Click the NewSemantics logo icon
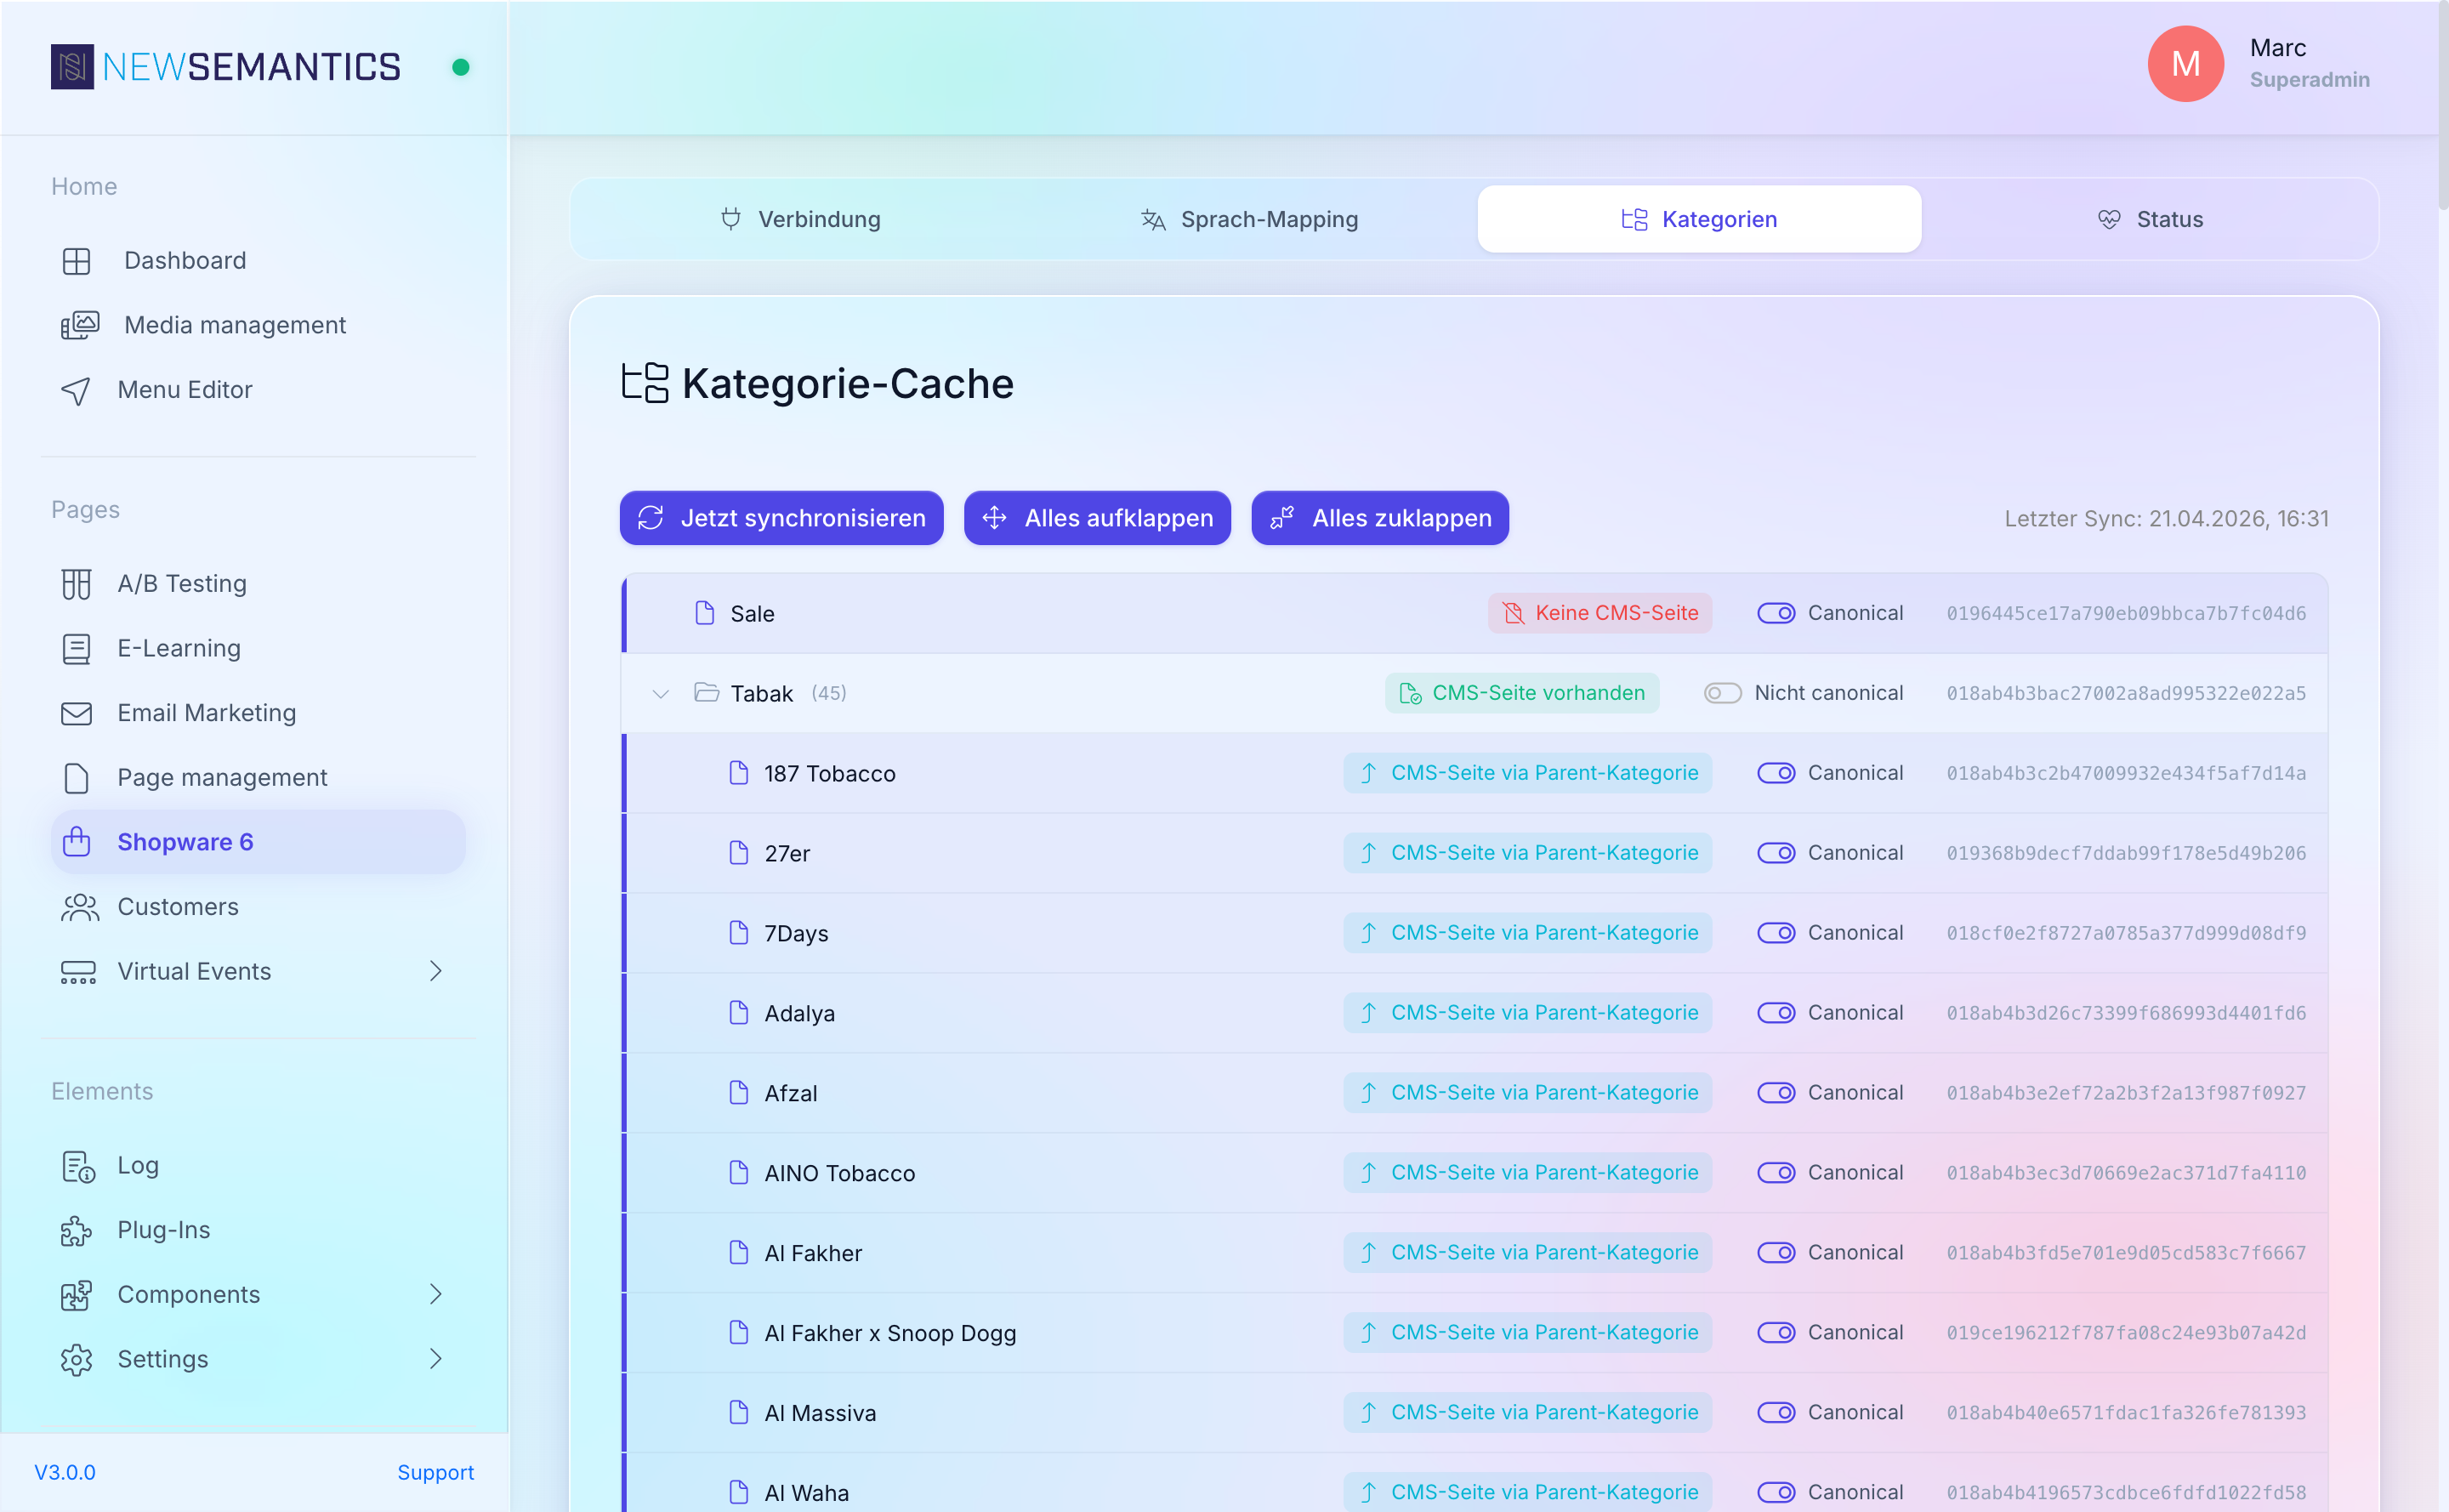 (x=72, y=66)
